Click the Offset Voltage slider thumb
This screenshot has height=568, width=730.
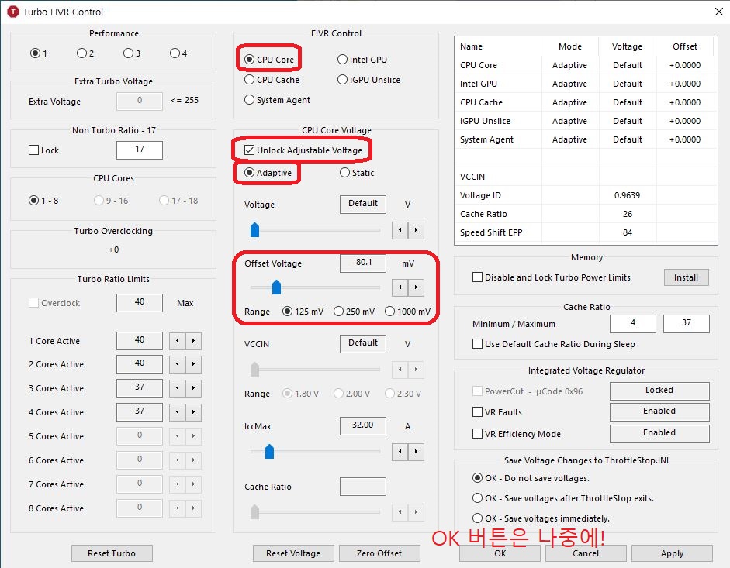276,287
